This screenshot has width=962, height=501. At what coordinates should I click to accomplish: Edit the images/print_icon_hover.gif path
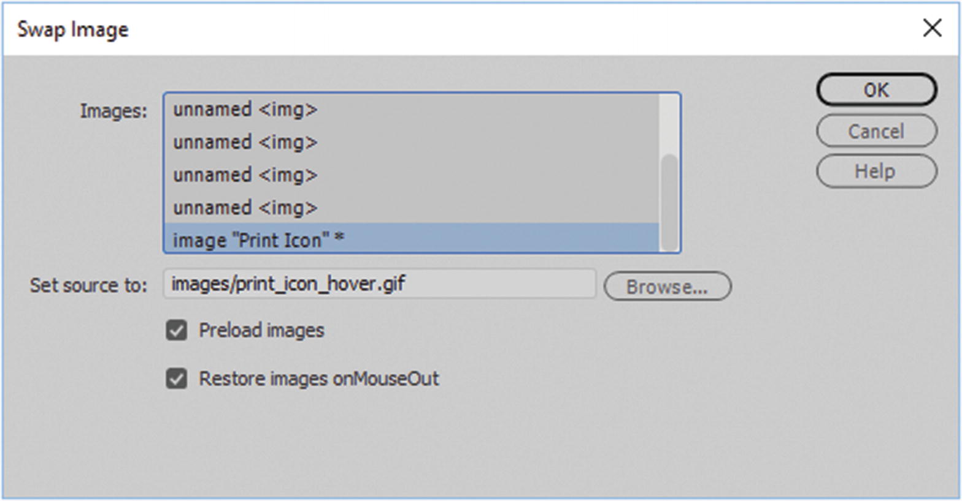[x=378, y=284]
